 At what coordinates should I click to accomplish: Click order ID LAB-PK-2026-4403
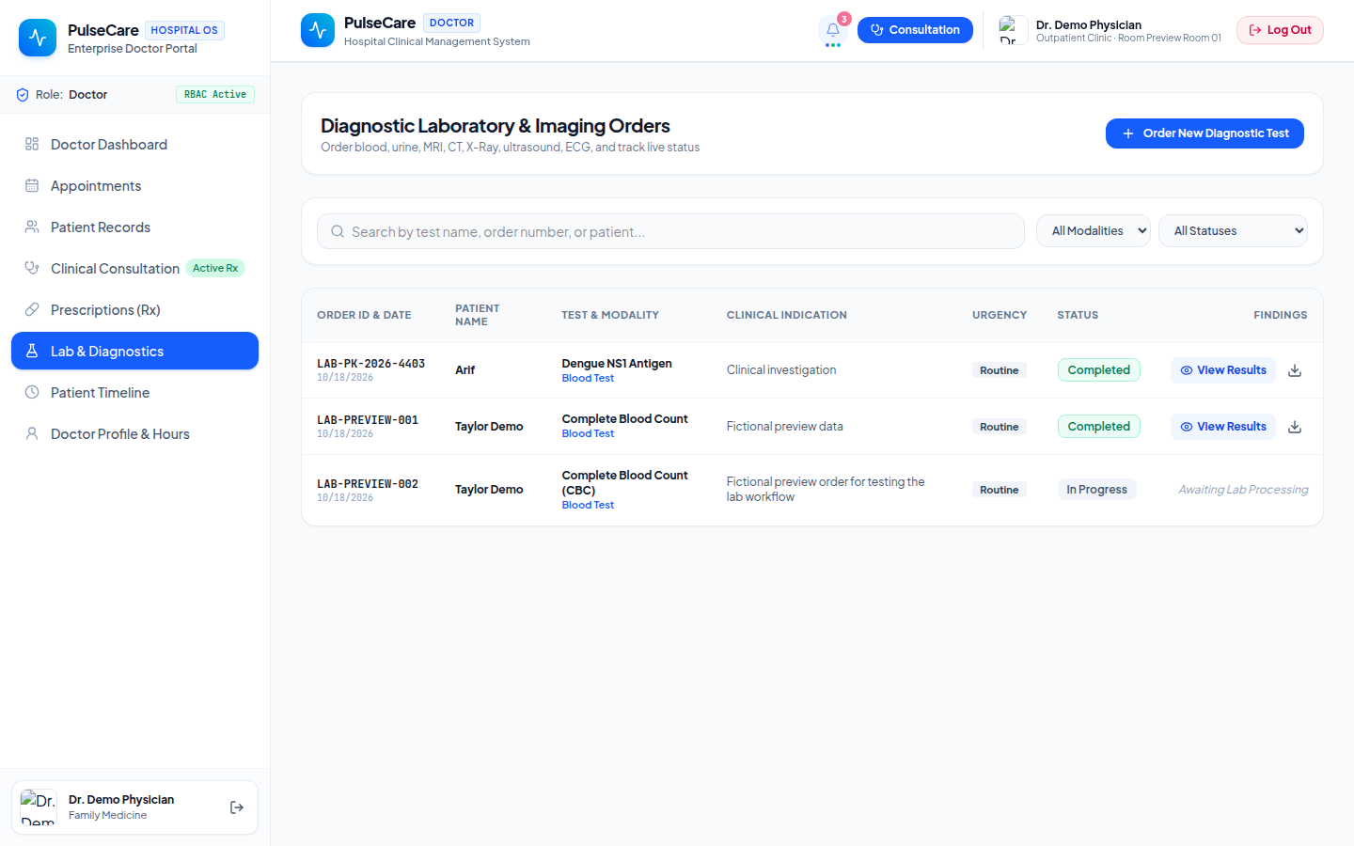tap(371, 364)
